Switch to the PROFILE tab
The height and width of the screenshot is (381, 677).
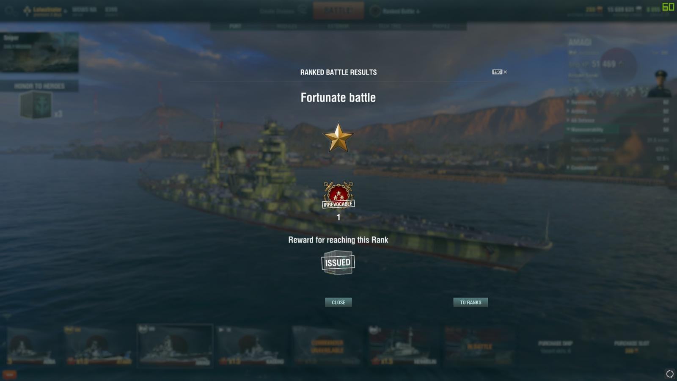(x=441, y=26)
